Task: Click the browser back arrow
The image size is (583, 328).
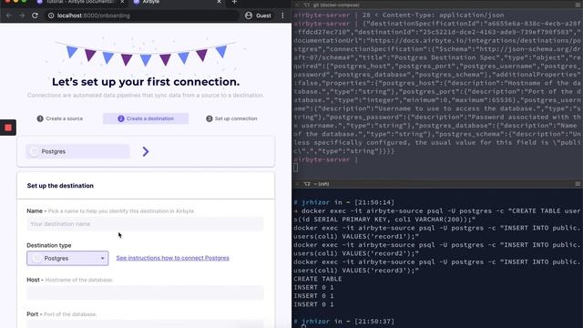Action: click(8, 15)
